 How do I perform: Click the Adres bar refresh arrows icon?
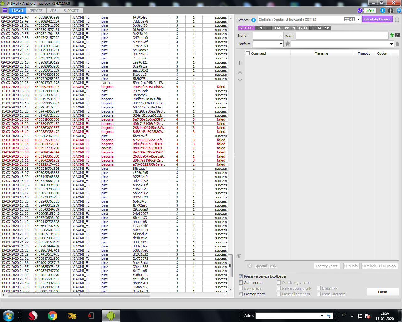pos(329,316)
